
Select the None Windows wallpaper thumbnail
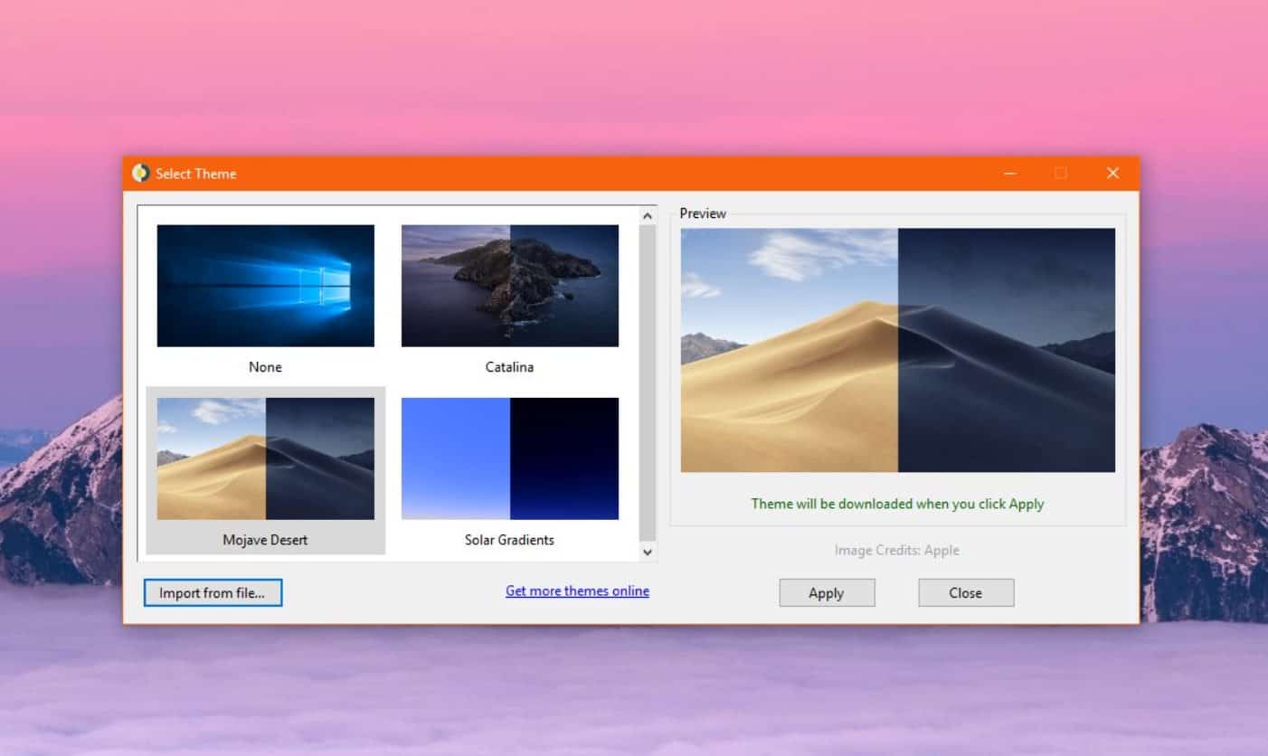pos(265,286)
